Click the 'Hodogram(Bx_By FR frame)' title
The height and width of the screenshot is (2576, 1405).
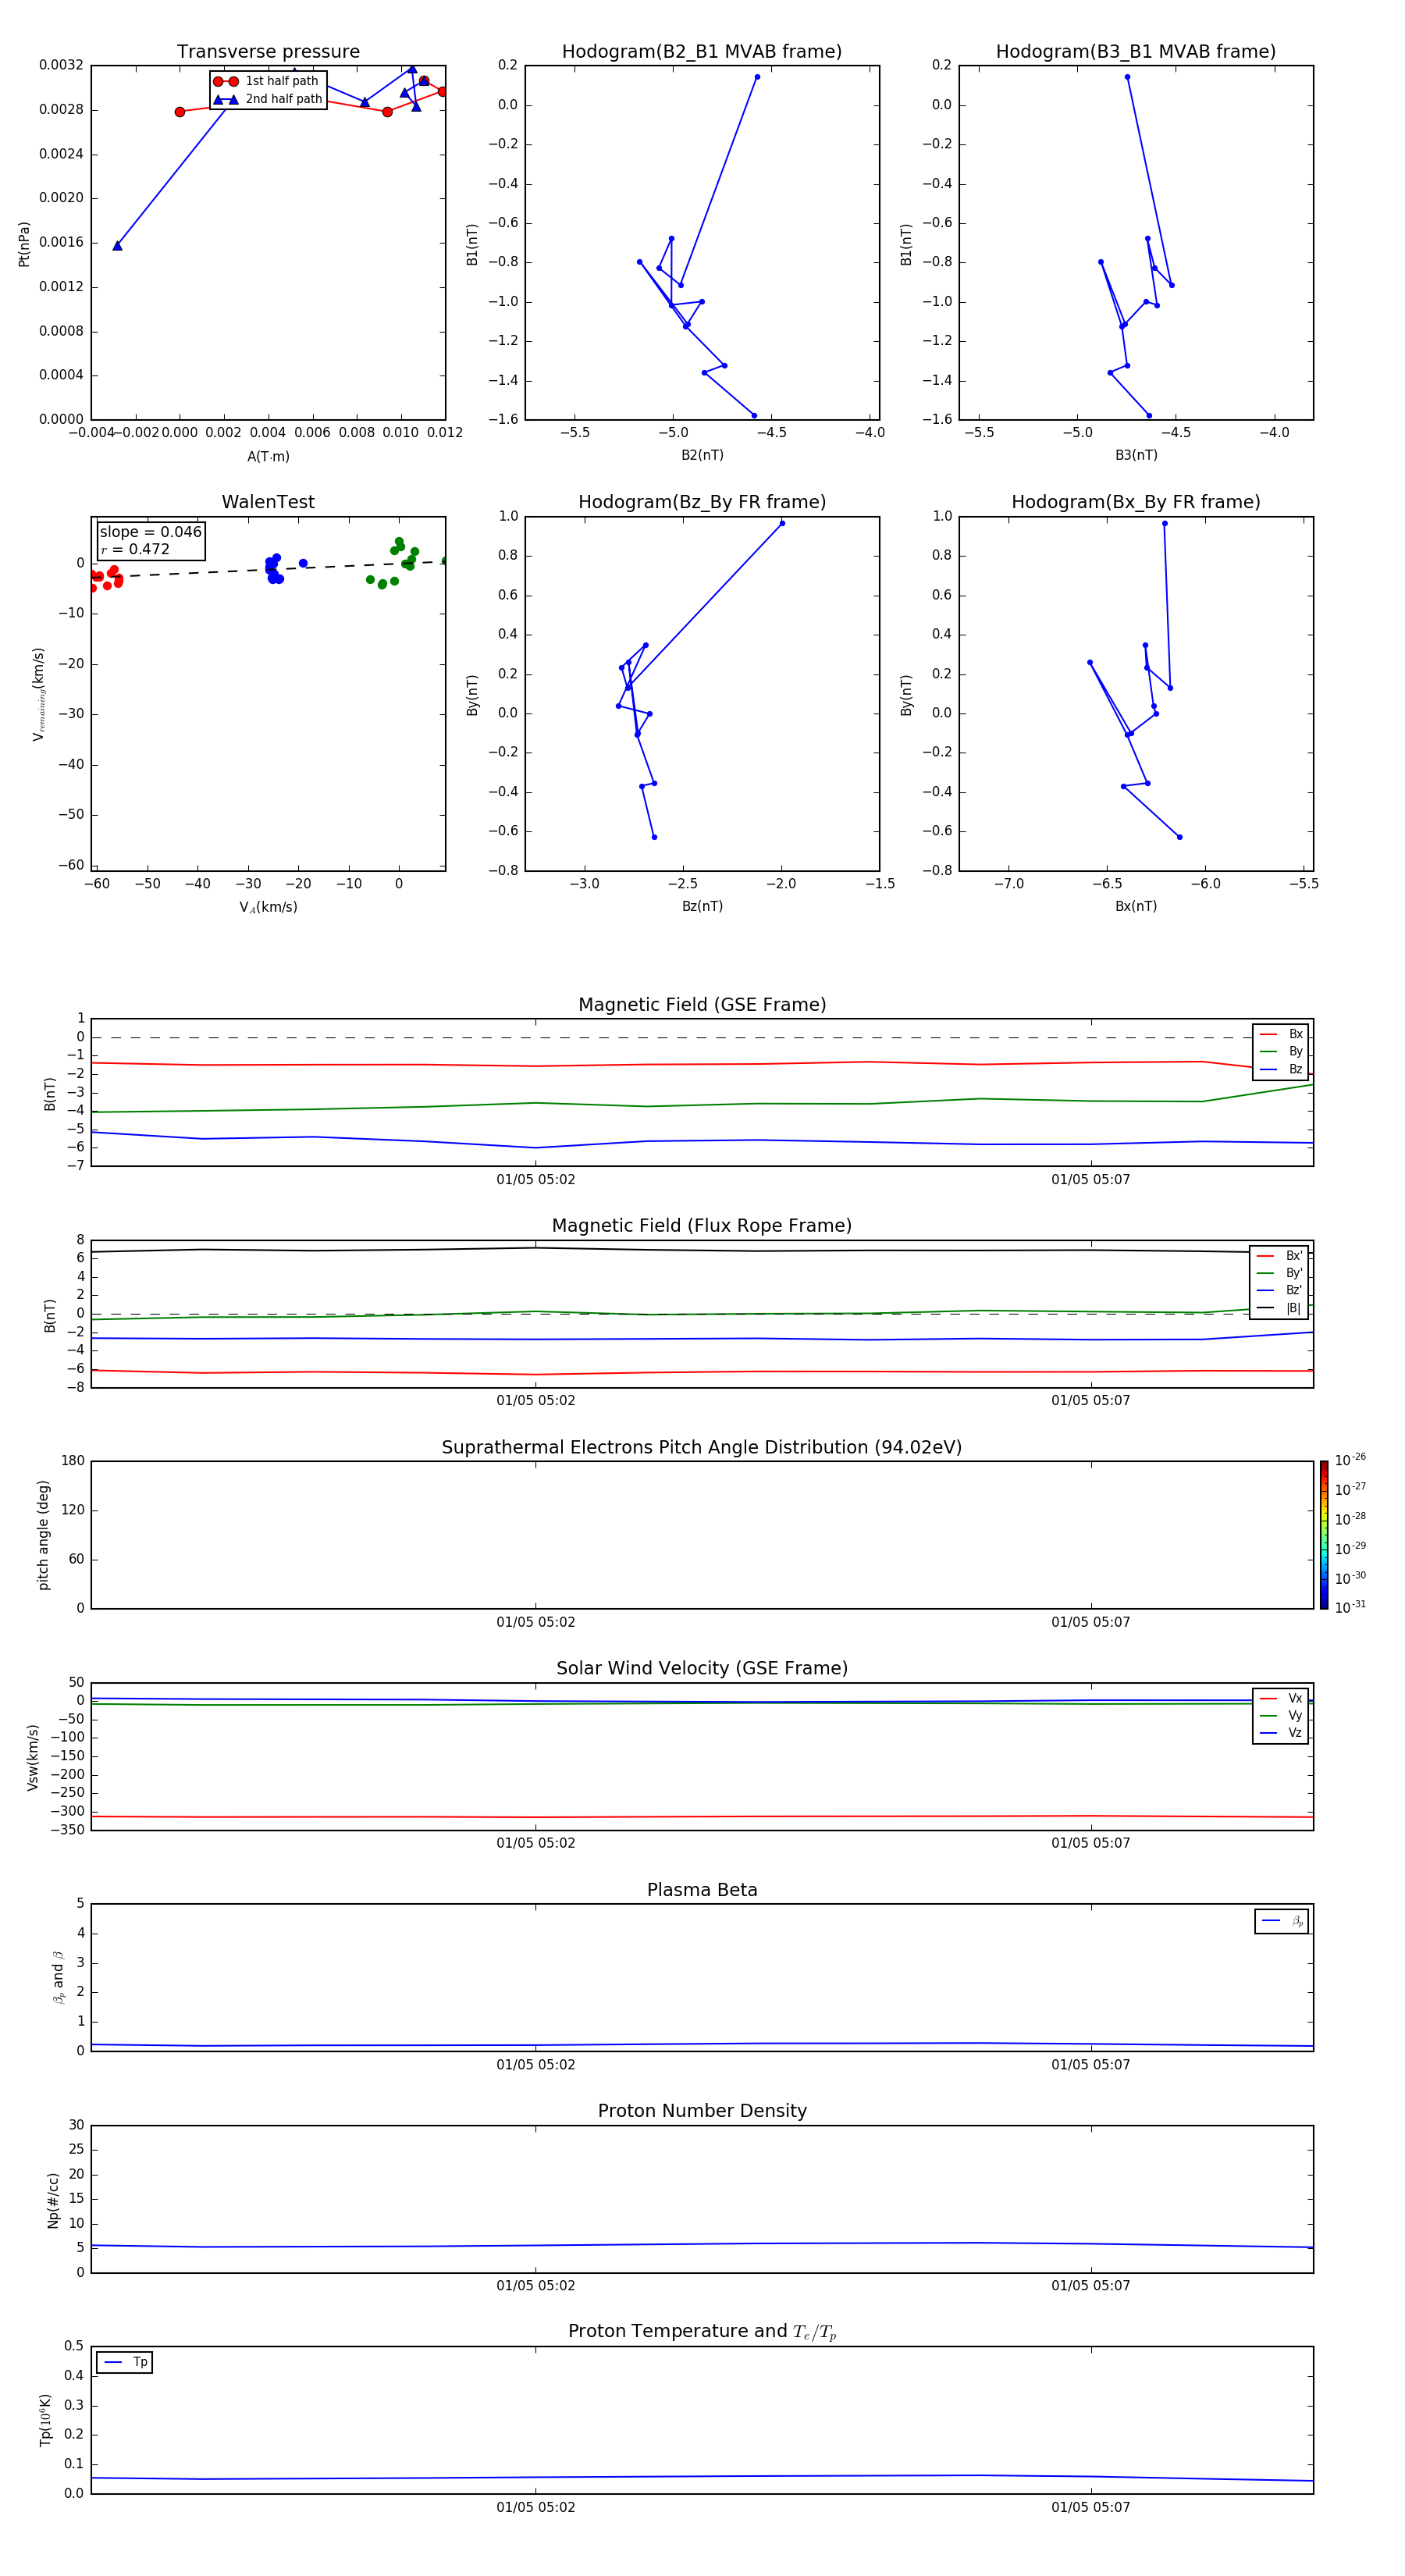[x=1136, y=502]
